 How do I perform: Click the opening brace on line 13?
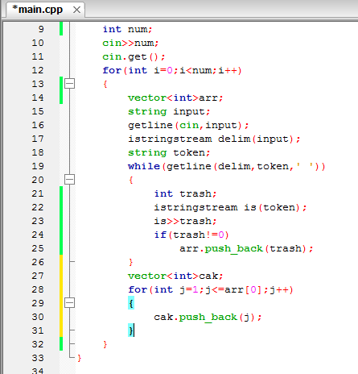pos(105,84)
